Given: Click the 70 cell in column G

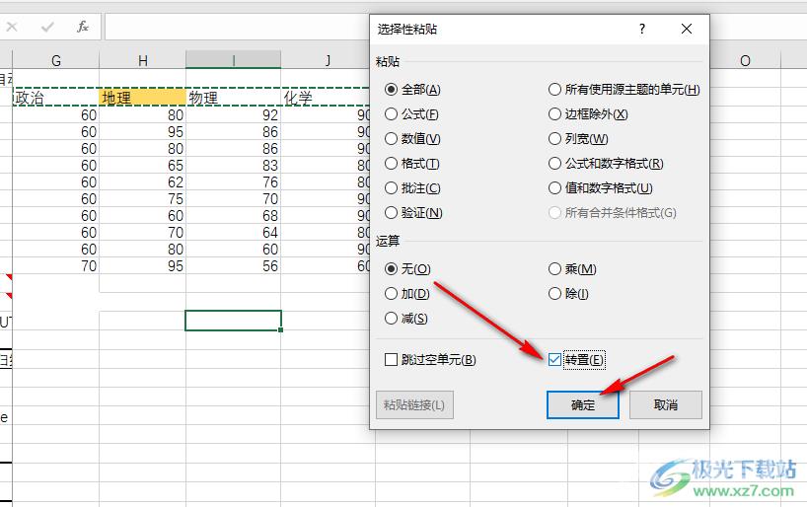Looking at the screenshot, I should pyautogui.click(x=55, y=266).
